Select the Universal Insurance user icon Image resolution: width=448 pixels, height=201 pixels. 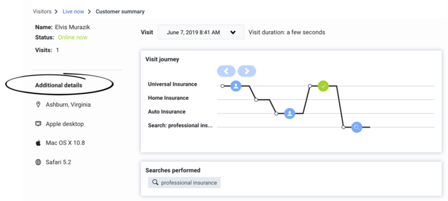click(236, 85)
